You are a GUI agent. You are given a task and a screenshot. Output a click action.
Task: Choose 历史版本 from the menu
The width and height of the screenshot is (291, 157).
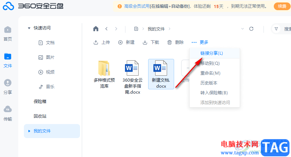pyautogui.click(x=214, y=83)
